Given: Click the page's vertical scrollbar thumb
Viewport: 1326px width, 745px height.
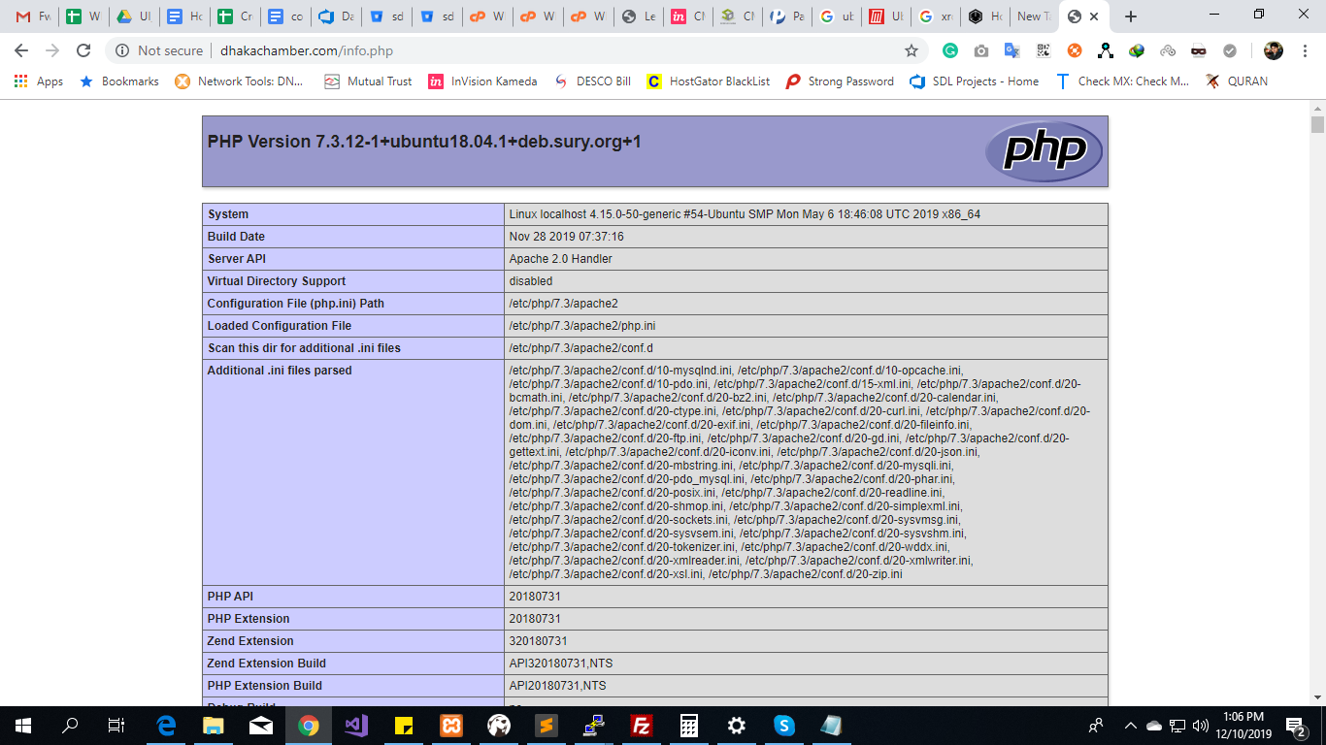Looking at the screenshot, I should click(1317, 124).
